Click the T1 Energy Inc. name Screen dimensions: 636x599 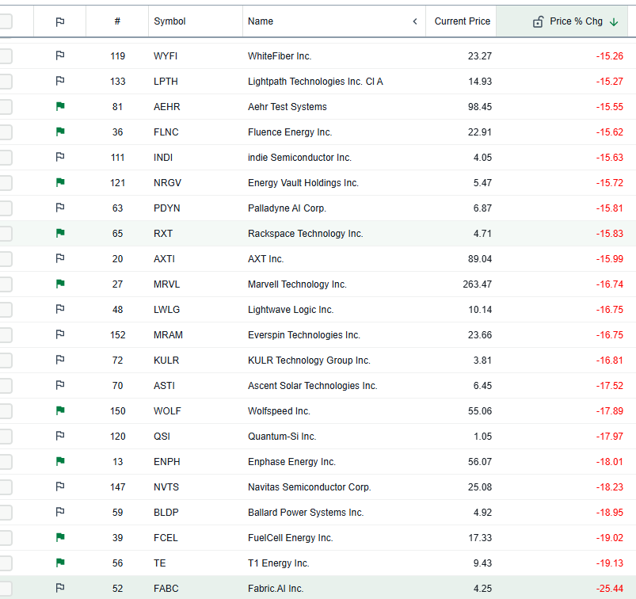[279, 563]
